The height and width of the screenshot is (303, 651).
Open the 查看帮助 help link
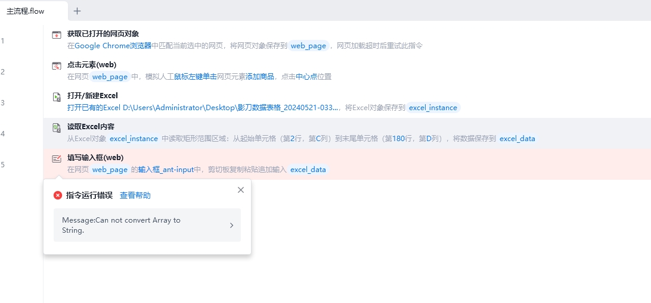[x=135, y=195]
